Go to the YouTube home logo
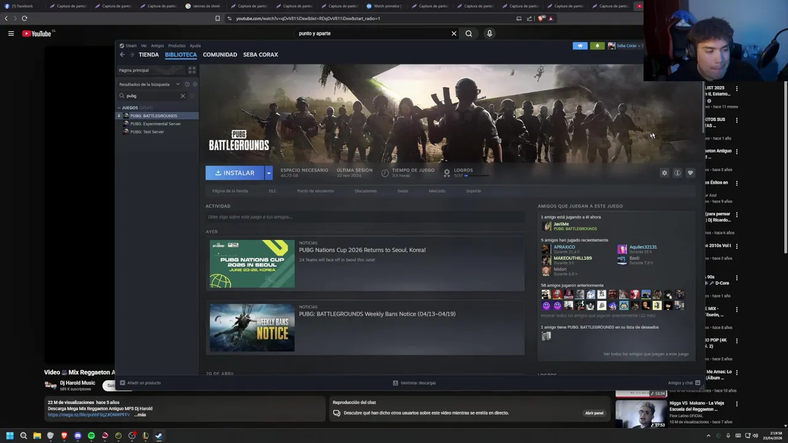 tap(37, 33)
